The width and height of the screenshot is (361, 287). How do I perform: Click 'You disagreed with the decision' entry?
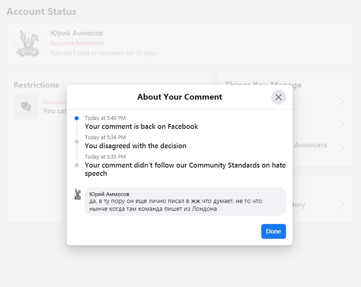tap(135, 146)
